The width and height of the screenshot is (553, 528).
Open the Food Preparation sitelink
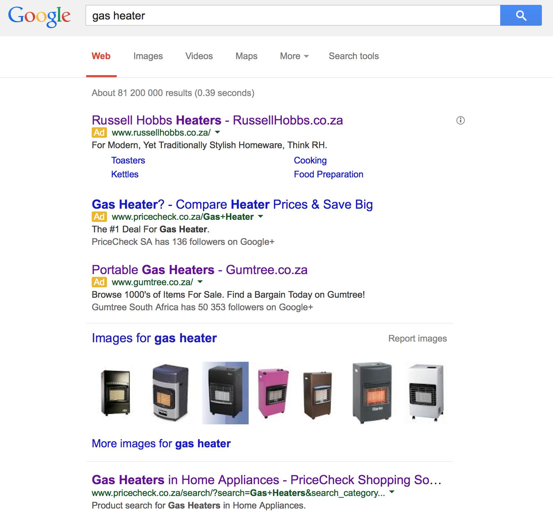tap(329, 174)
